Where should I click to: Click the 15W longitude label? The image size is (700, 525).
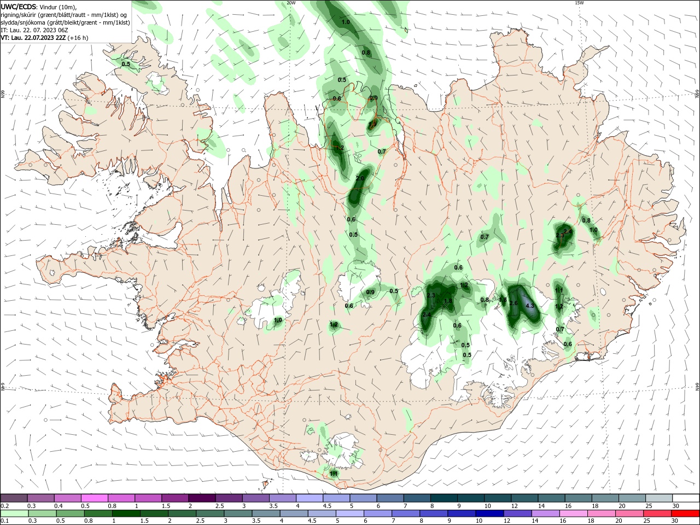(579, 3)
